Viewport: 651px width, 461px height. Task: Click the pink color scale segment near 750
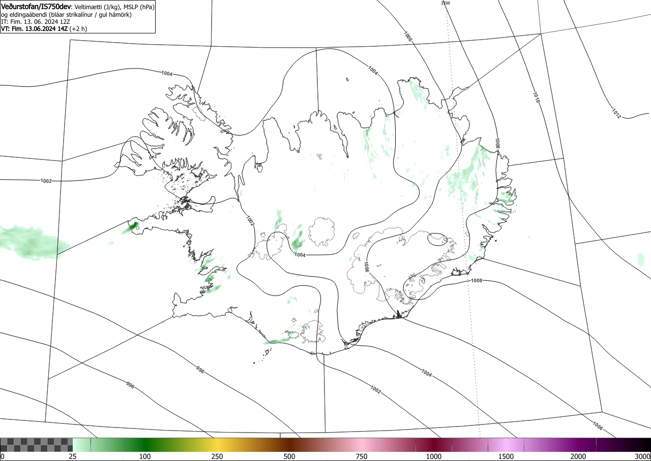pyautogui.click(x=362, y=445)
